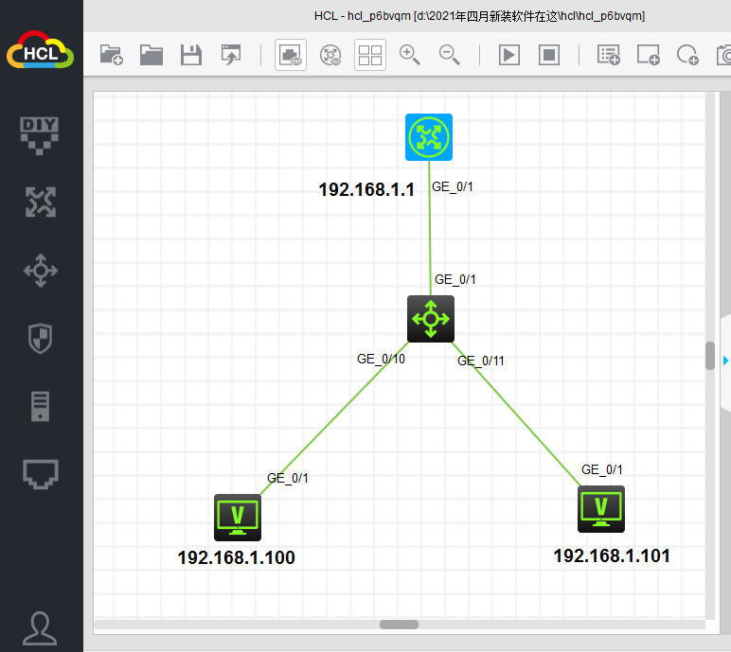Expand the right side panel arrow
Screen dimensions: 731x652
[726, 361]
